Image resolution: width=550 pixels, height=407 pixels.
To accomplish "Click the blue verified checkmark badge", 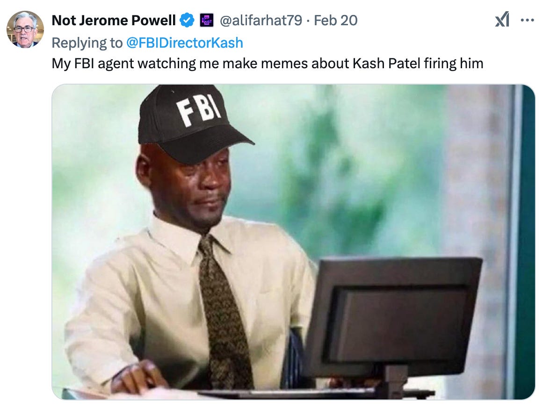I will [187, 21].
